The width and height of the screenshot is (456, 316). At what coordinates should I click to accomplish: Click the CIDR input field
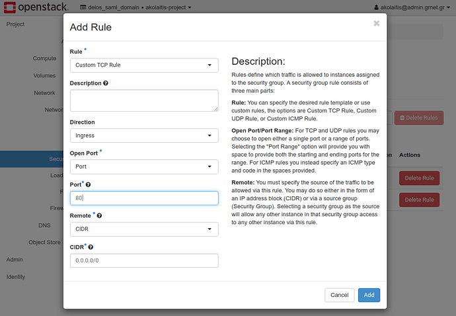pos(143,260)
